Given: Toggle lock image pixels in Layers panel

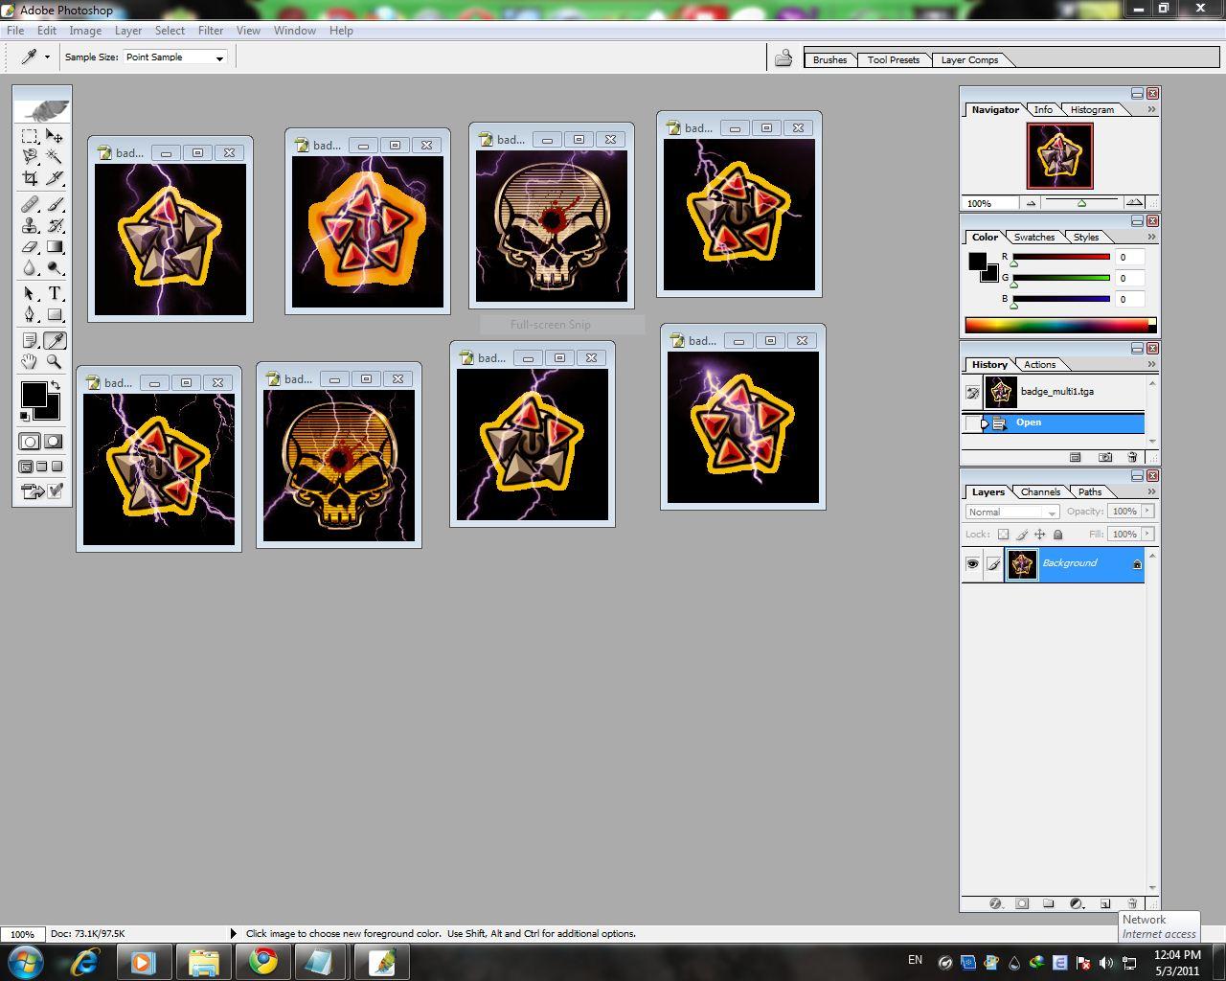Looking at the screenshot, I should [1021, 535].
